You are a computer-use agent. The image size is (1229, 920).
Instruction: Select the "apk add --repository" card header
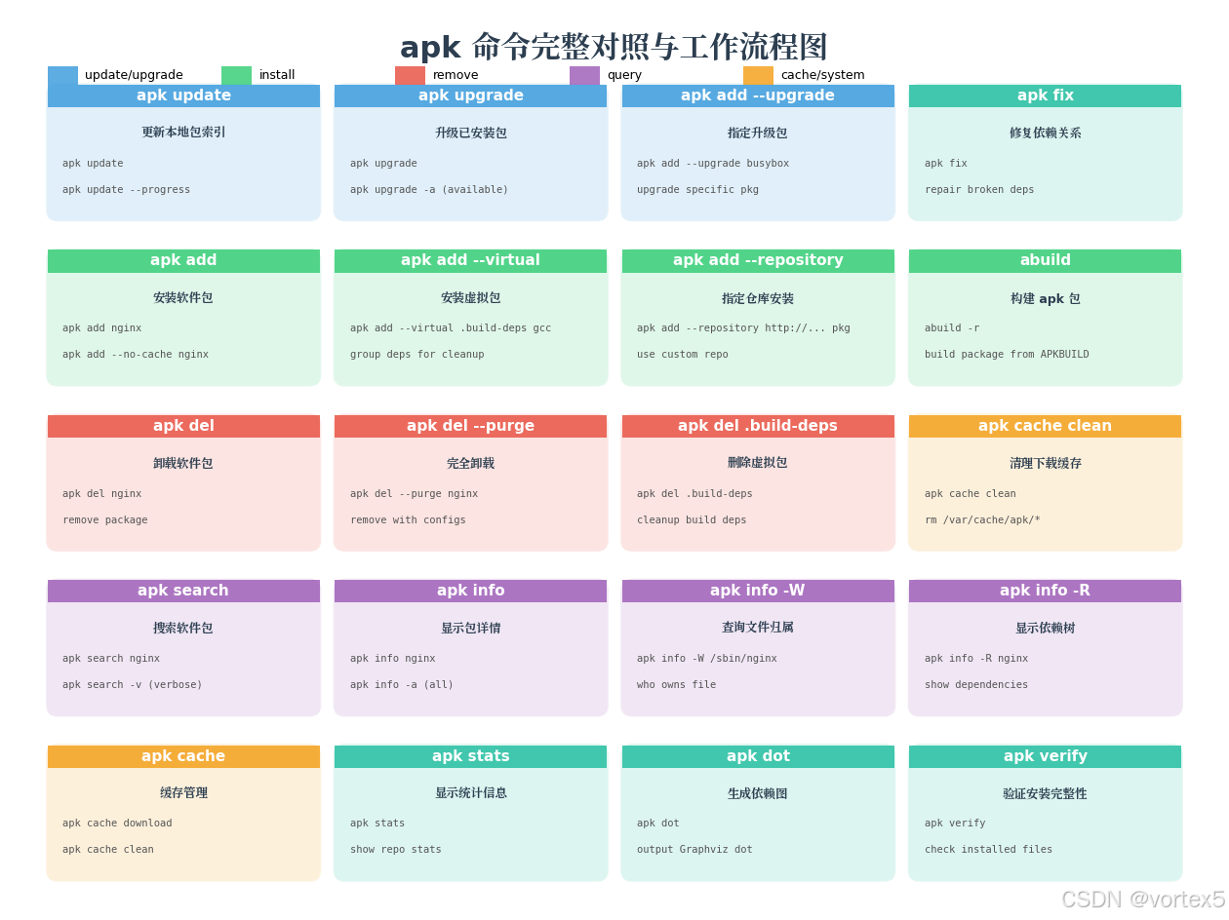(758, 260)
